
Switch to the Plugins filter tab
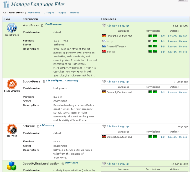click(x=62, y=13)
